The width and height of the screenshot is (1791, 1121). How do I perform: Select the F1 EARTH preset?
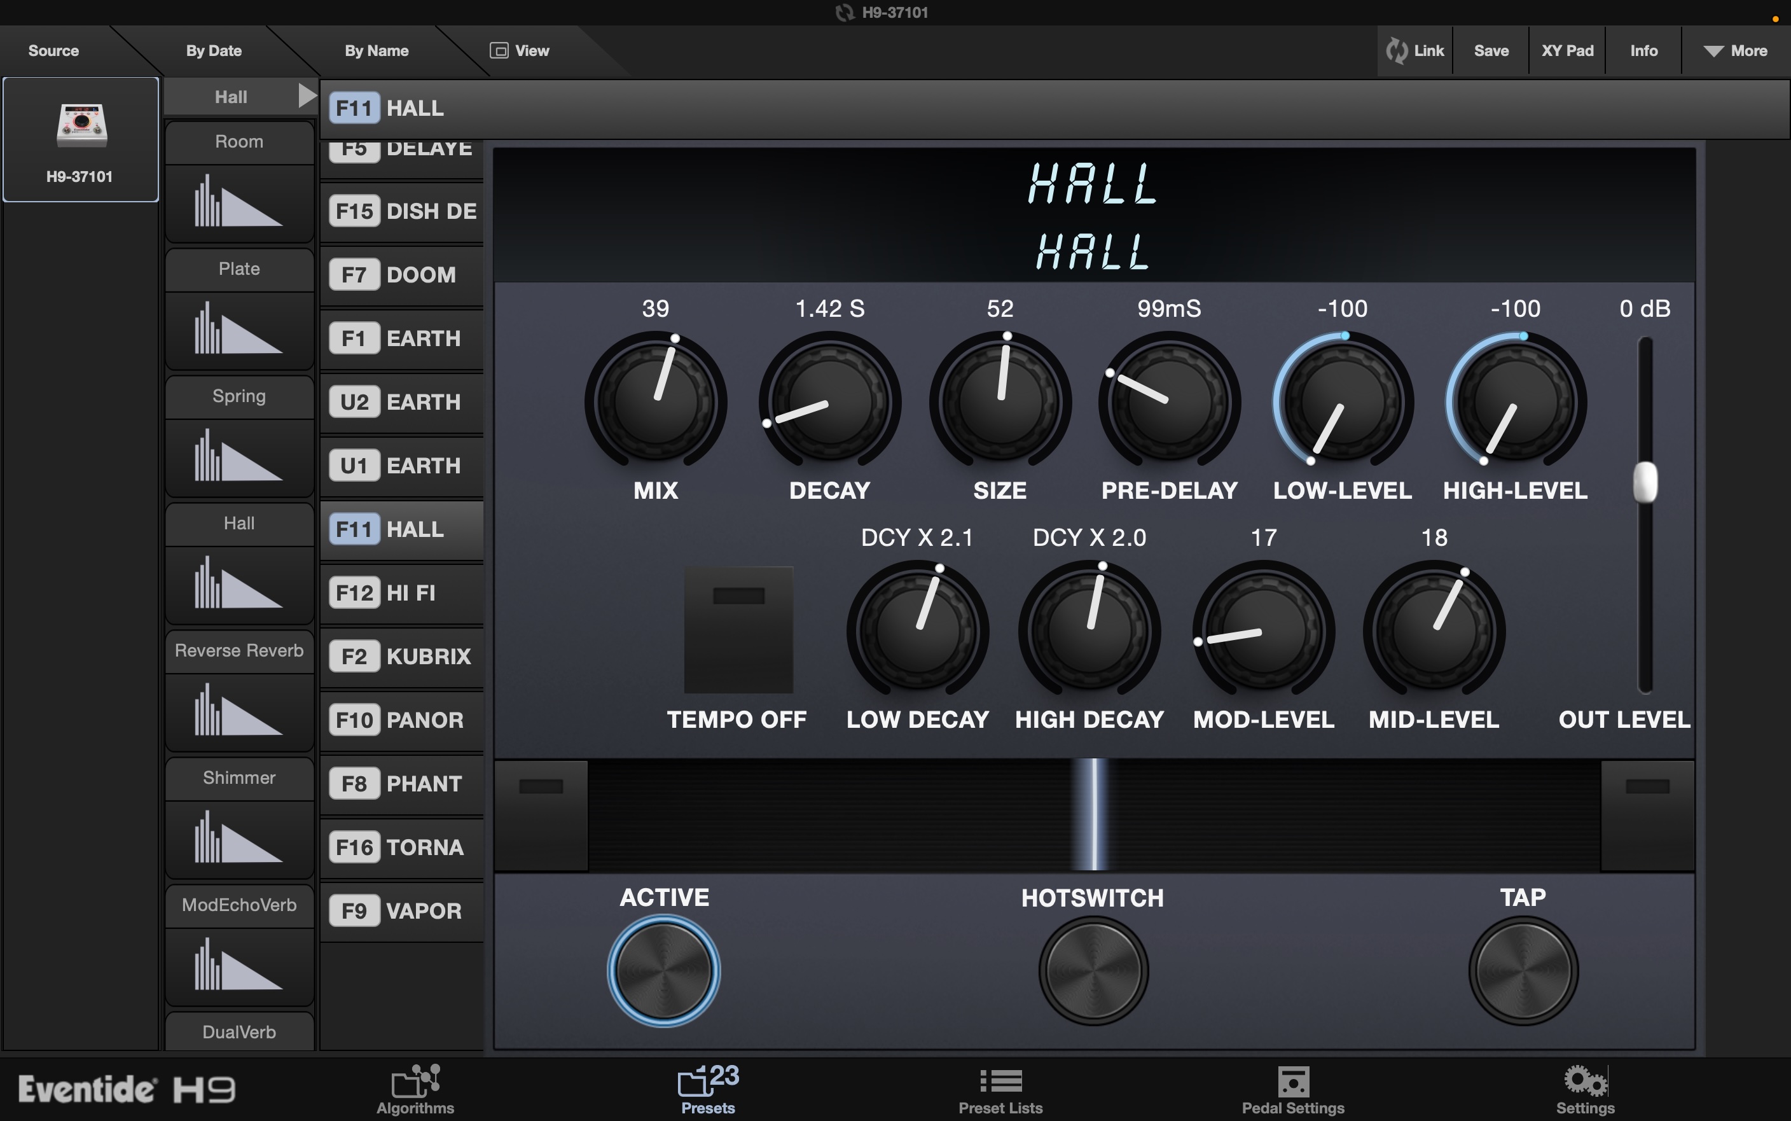tap(403, 339)
